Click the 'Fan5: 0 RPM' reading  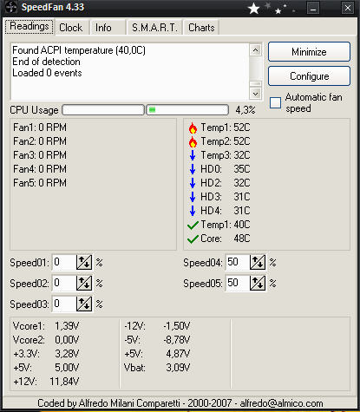point(40,183)
